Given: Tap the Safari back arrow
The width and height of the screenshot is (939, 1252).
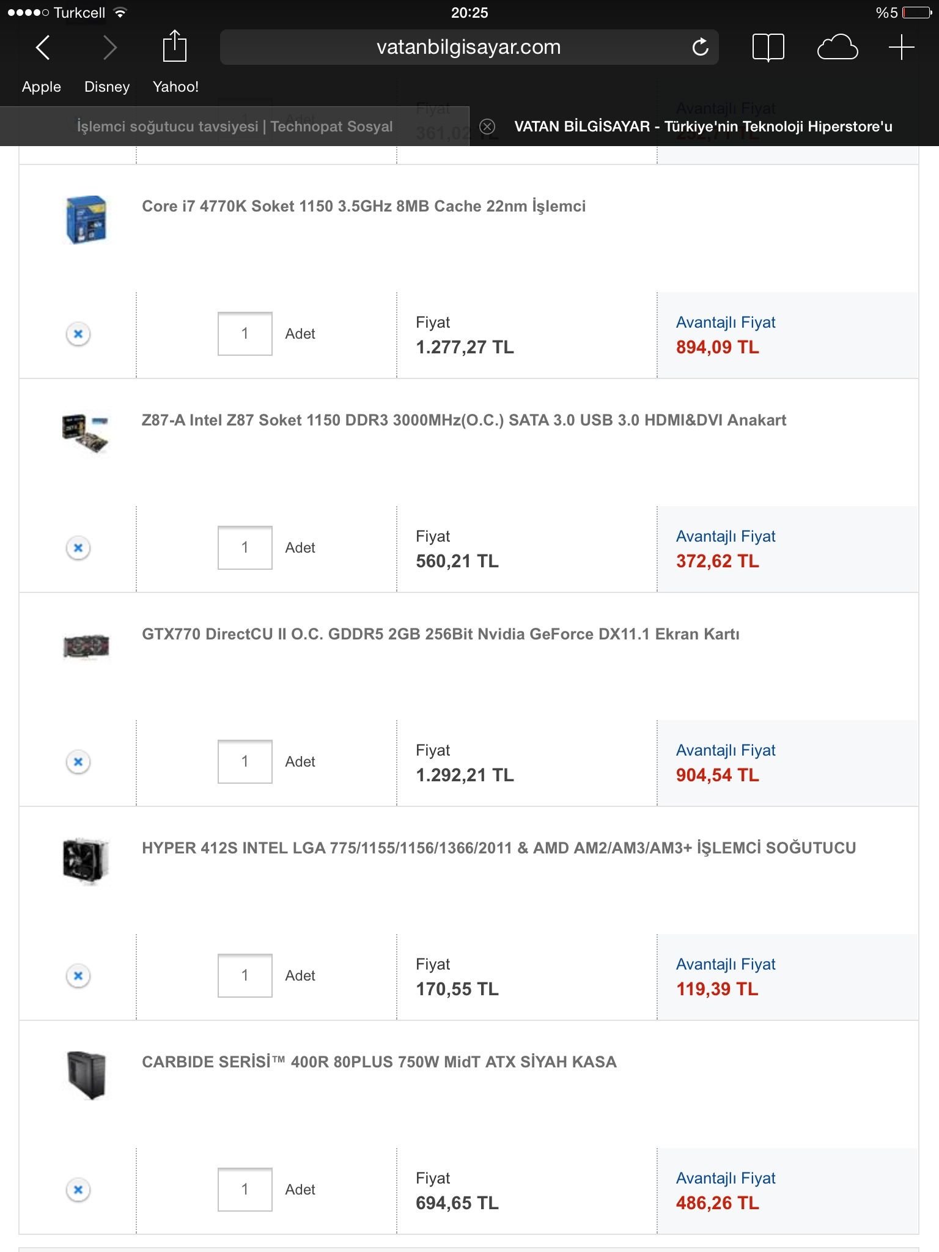Looking at the screenshot, I should click(x=42, y=47).
